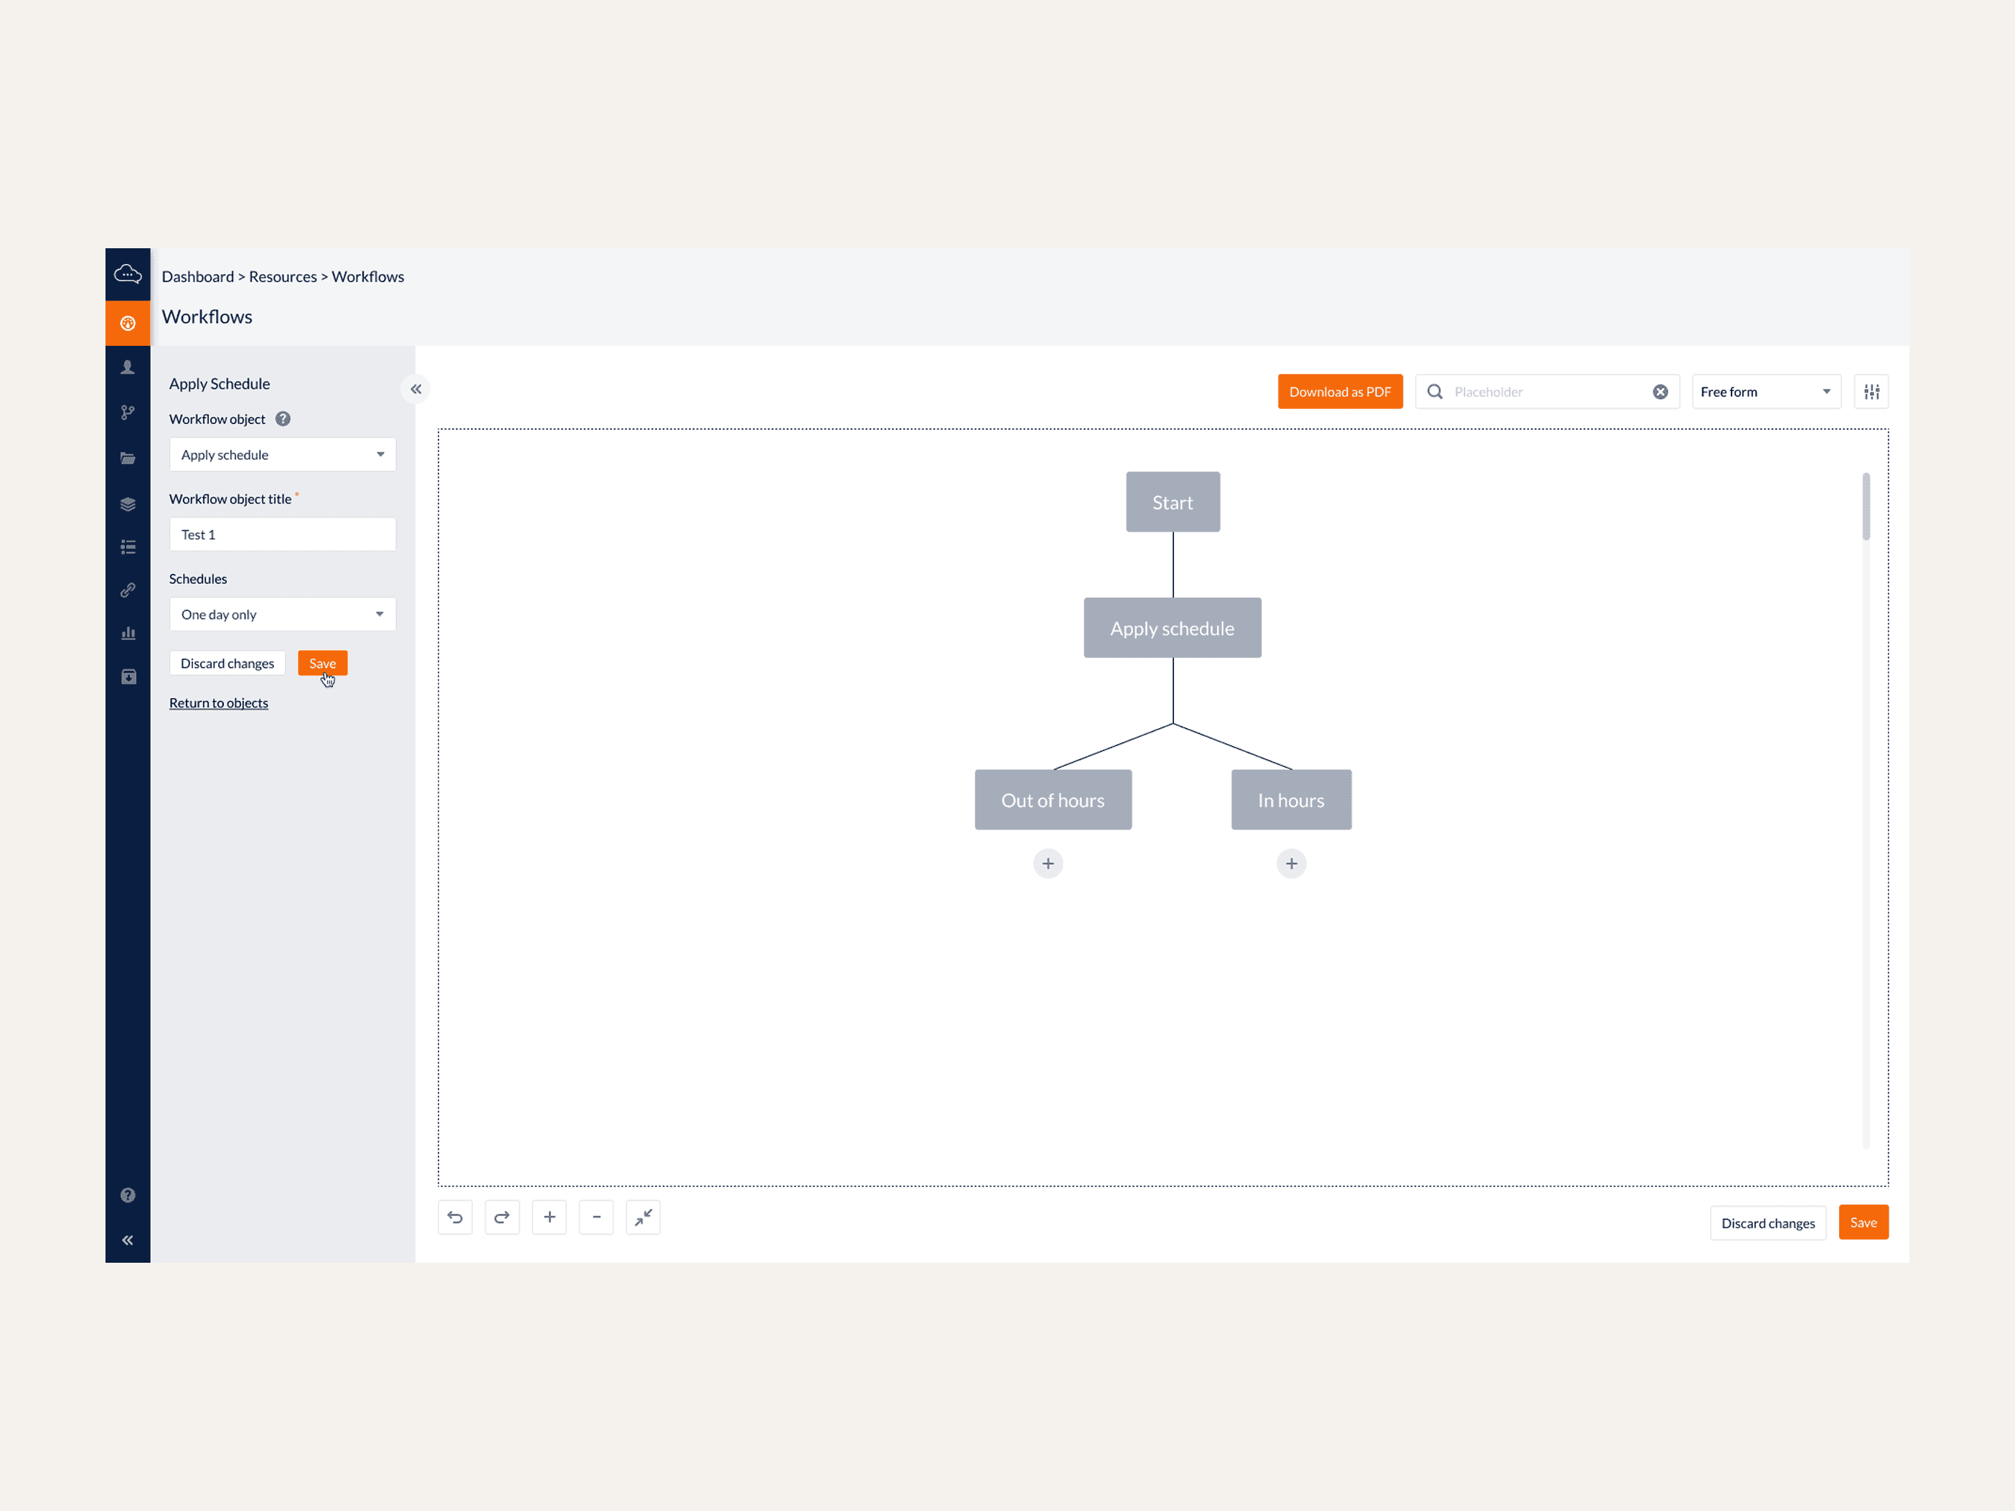
Task: Open the Schedules dropdown showing One day only
Action: click(283, 614)
